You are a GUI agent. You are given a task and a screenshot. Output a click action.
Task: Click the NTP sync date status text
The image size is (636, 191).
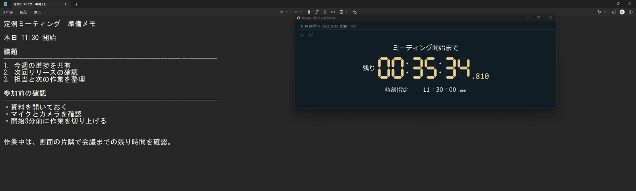pos(328,26)
